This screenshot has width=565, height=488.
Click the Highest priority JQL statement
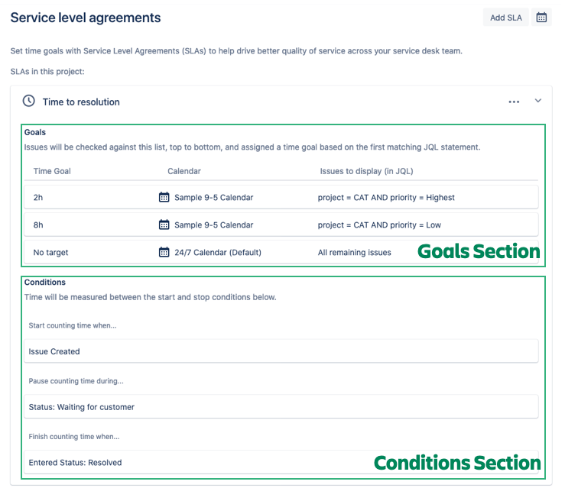[386, 197]
